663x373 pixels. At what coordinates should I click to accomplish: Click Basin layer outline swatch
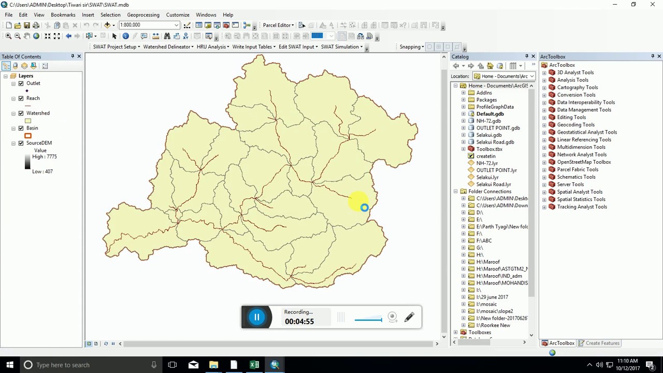[28, 136]
